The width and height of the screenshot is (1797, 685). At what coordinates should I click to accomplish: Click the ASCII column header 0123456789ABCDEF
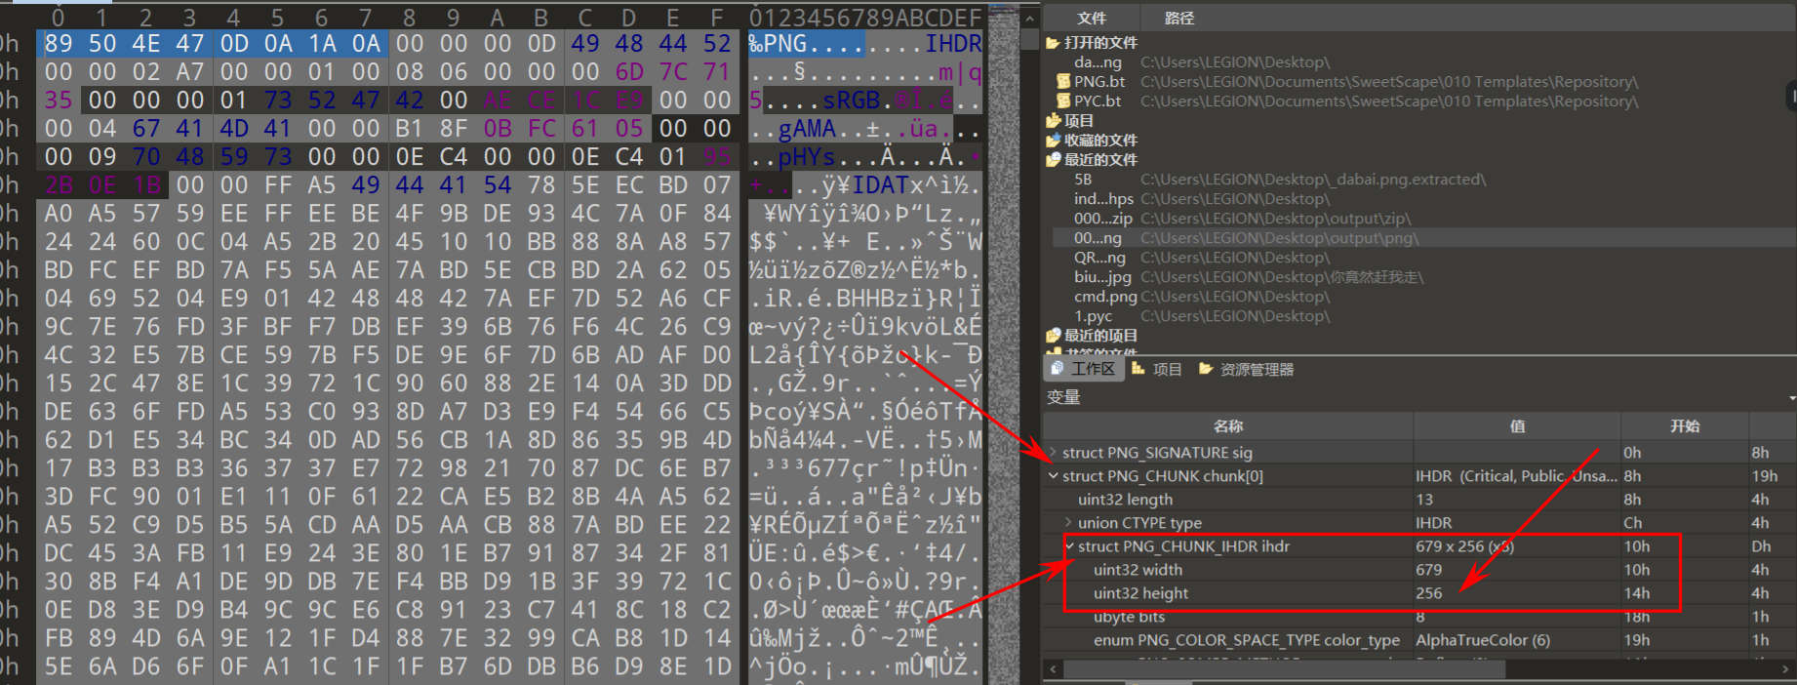pos(865,18)
